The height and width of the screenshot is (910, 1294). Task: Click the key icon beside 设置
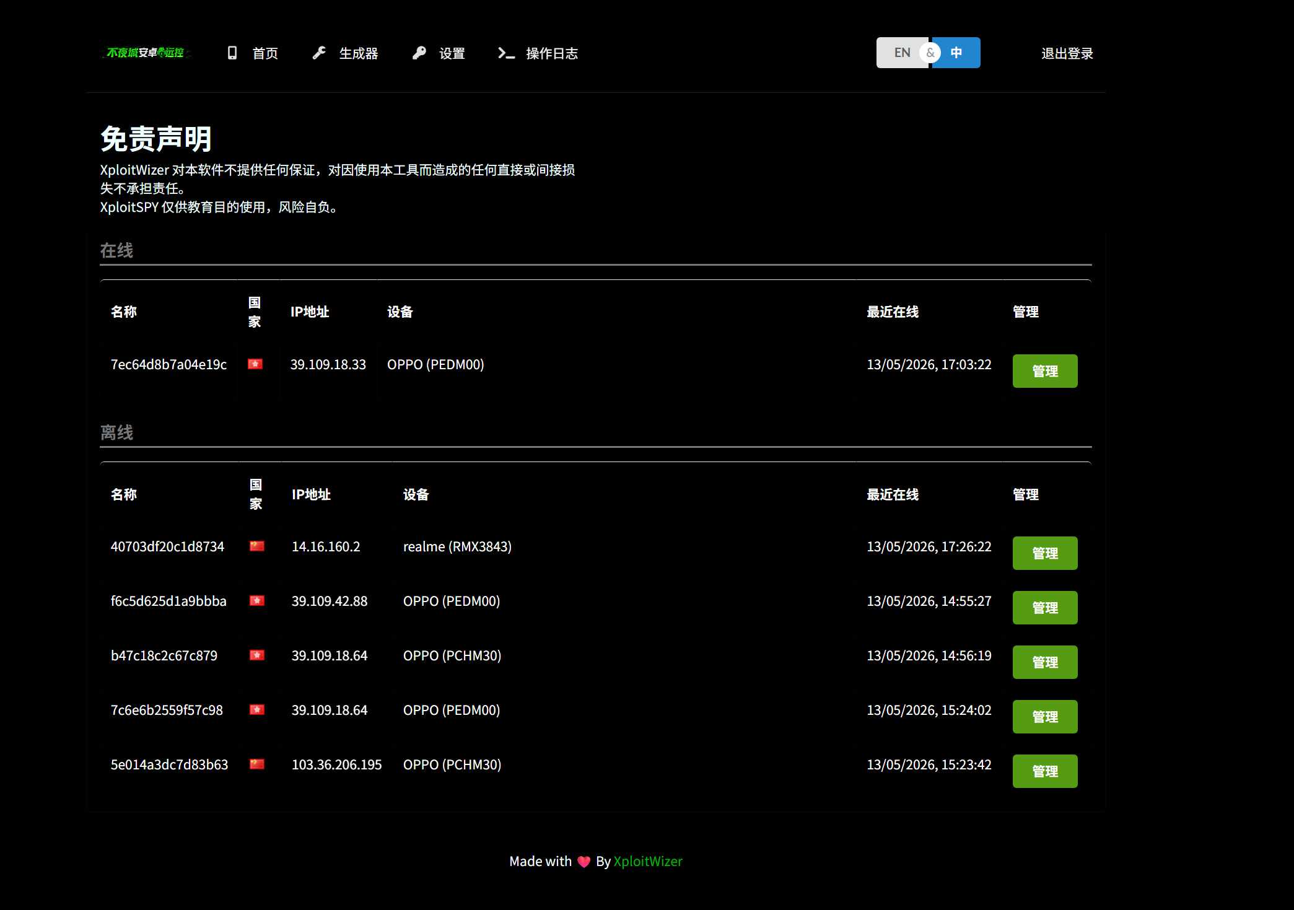(x=419, y=53)
